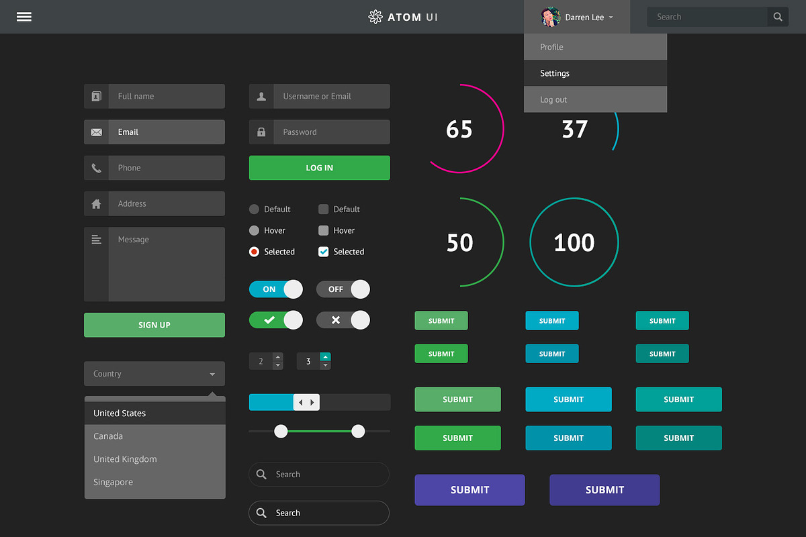Click Darren Lee's avatar picture
The image size is (806, 537).
coord(550,17)
